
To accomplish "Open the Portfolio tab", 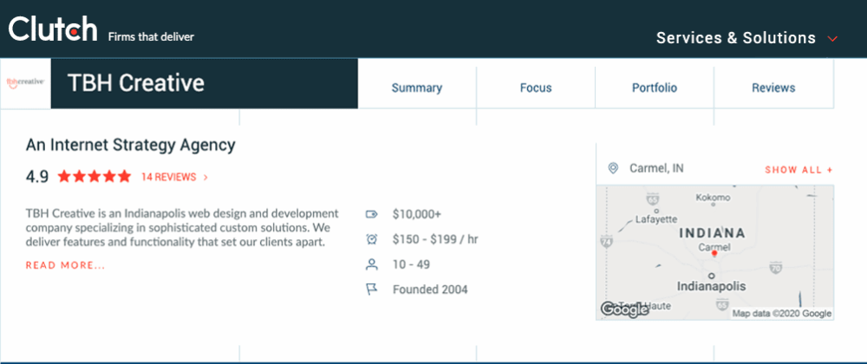I will click(654, 88).
